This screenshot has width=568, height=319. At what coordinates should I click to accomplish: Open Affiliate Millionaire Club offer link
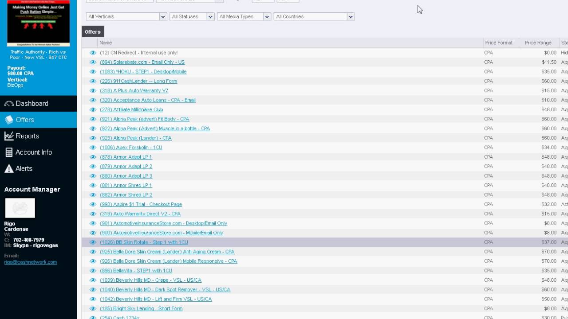[131, 109]
